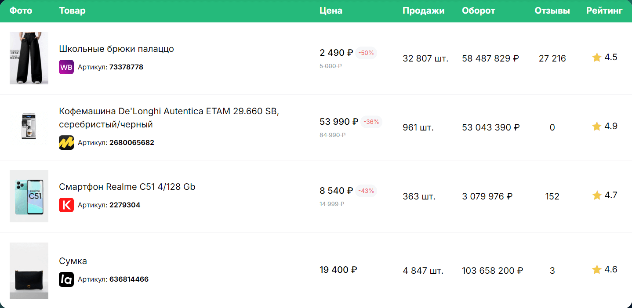Viewport: 632px width, 308px height.
Task: Click the Wildberries WB marketplace icon
Action: click(66, 67)
